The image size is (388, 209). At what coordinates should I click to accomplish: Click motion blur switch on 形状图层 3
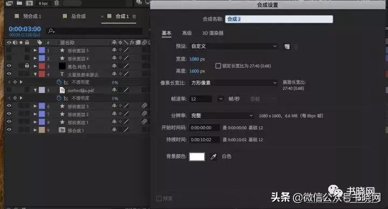pyautogui.click(x=144, y=106)
